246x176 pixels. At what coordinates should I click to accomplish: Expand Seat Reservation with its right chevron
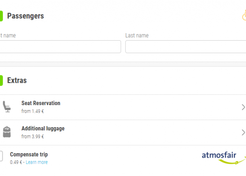[243, 107]
